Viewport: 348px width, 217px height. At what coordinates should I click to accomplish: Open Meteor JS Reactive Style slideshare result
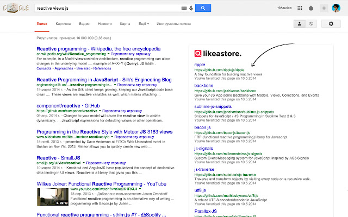tap(104, 132)
